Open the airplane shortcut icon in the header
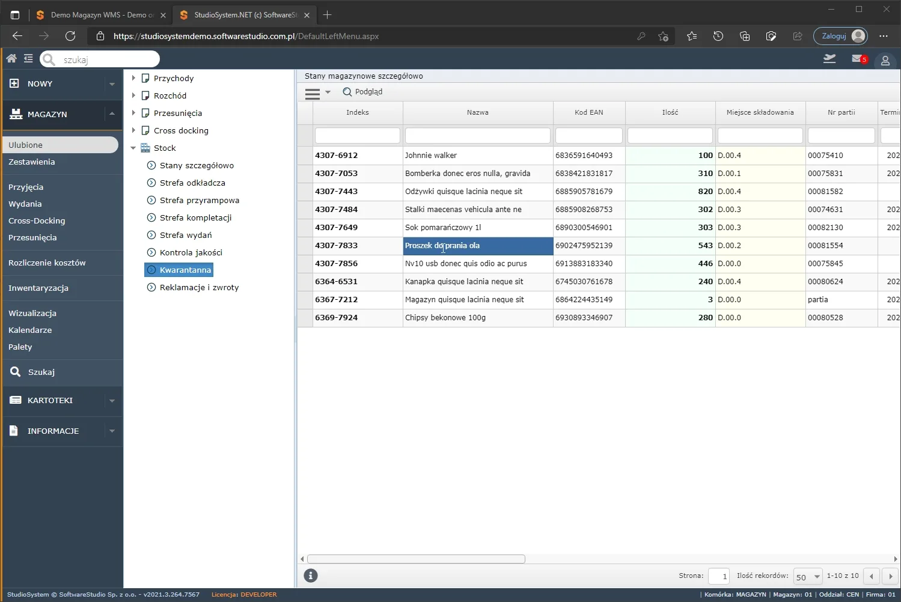 pyautogui.click(x=829, y=58)
